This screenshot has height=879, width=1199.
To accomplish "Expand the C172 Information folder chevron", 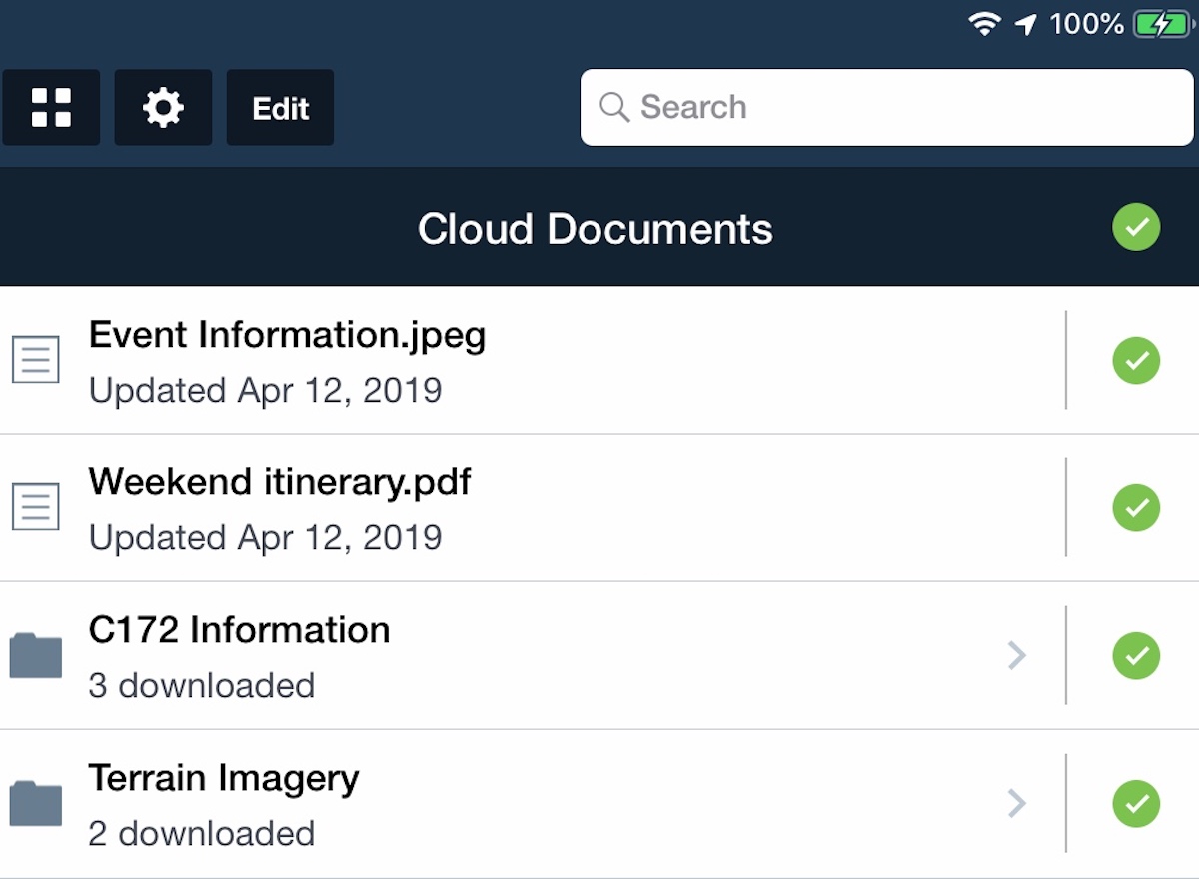I will 1016,655.
